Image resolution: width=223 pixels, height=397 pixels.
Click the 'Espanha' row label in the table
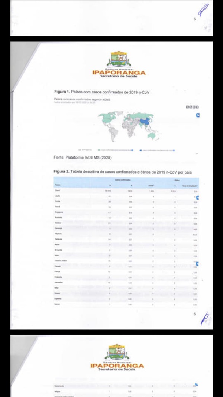(x=58, y=298)
